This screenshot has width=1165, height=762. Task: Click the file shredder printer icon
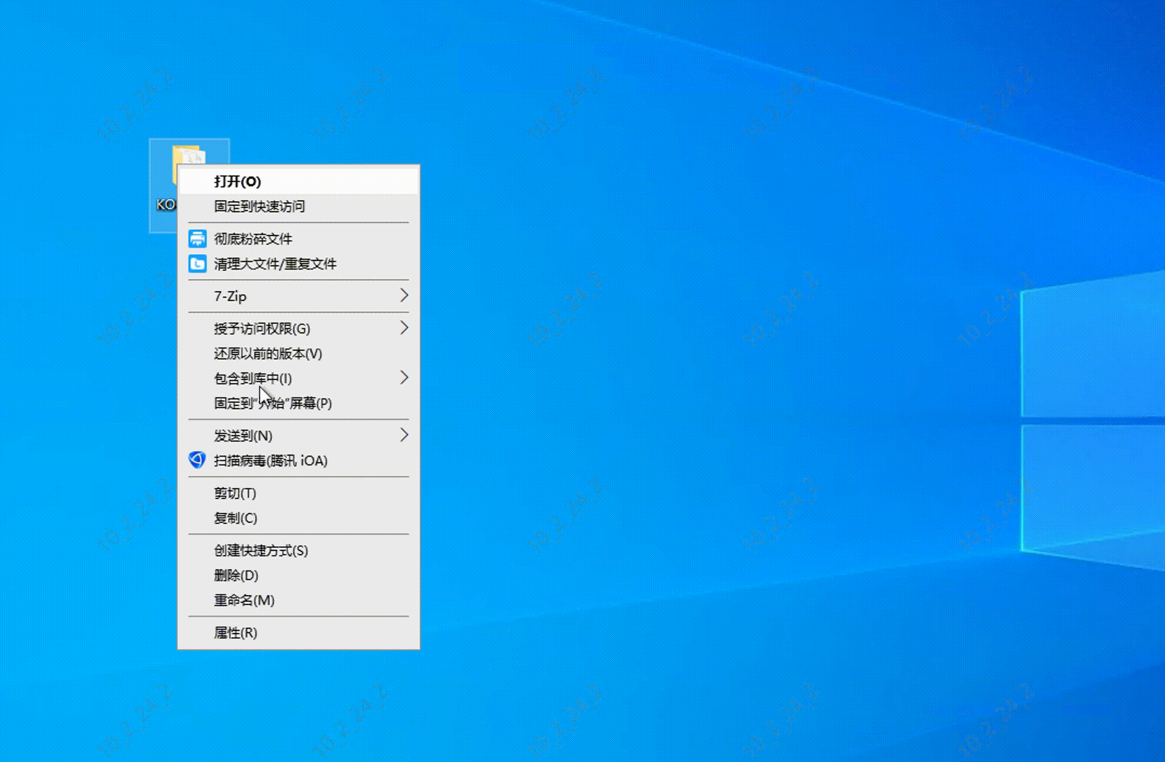click(197, 239)
